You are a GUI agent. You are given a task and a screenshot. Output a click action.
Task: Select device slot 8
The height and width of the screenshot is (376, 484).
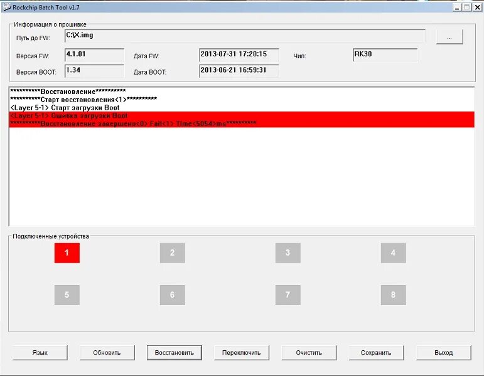[393, 295]
